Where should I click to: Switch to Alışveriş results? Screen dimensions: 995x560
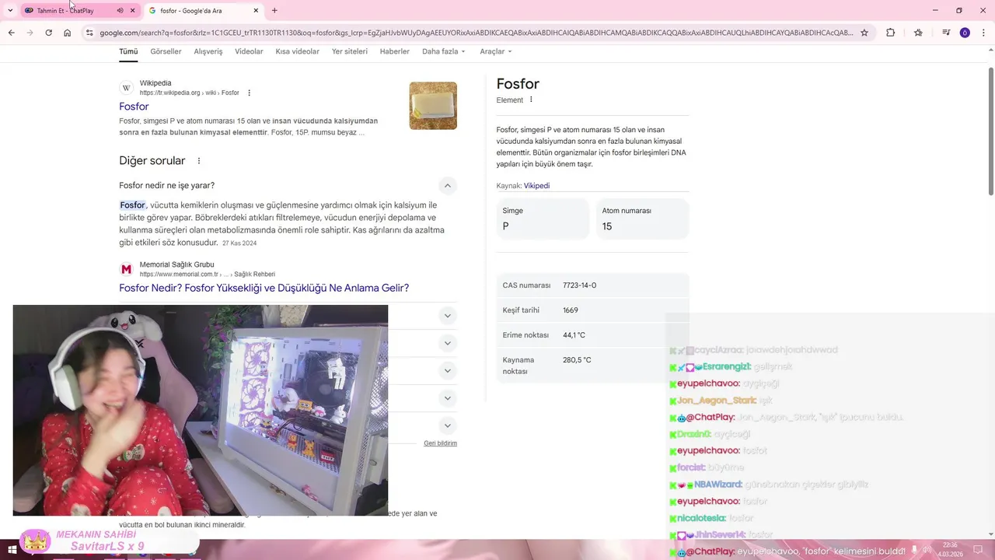pyautogui.click(x=208, y=51)
